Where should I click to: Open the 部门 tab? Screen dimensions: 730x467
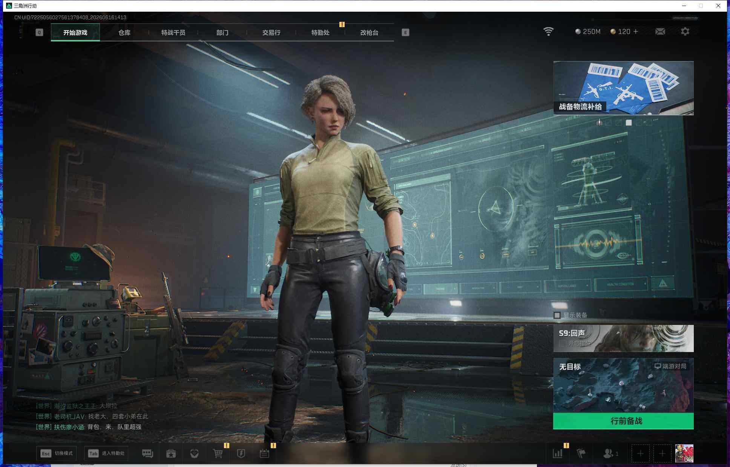[222, 32]
